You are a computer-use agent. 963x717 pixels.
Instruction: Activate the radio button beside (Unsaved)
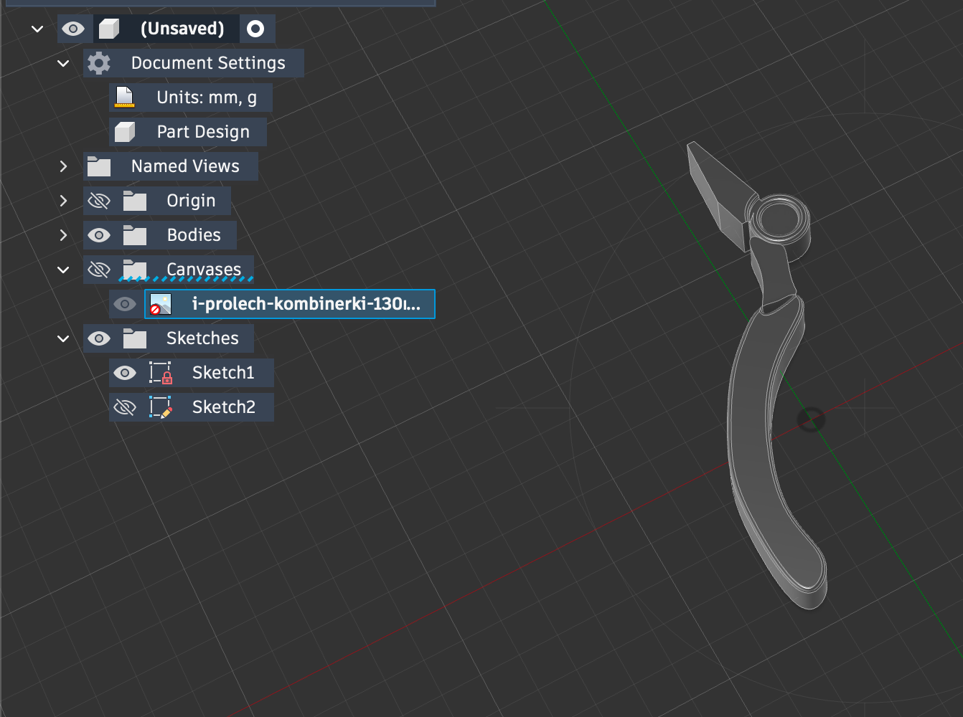(x=255, y=29)
